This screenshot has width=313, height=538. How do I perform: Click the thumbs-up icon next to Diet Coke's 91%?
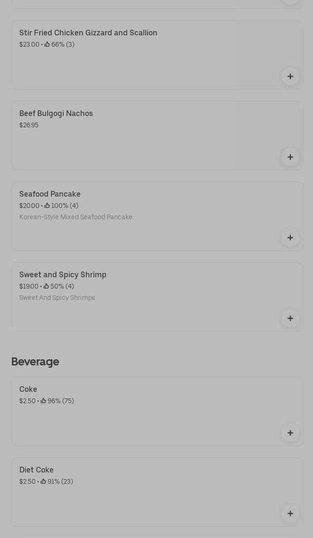click(43, 481)
